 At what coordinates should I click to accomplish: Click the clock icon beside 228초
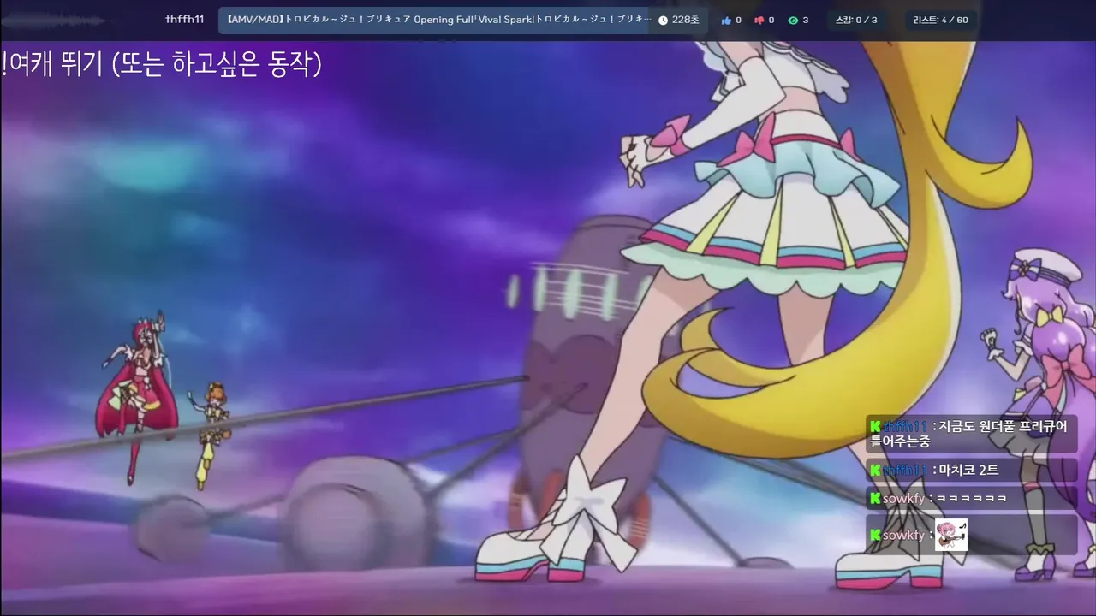tap(663, 20)
